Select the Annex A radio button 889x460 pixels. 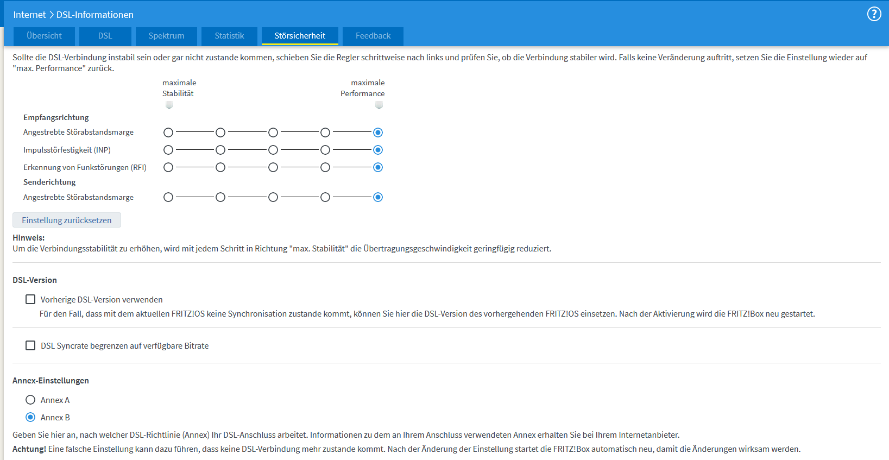pos(30,400)
